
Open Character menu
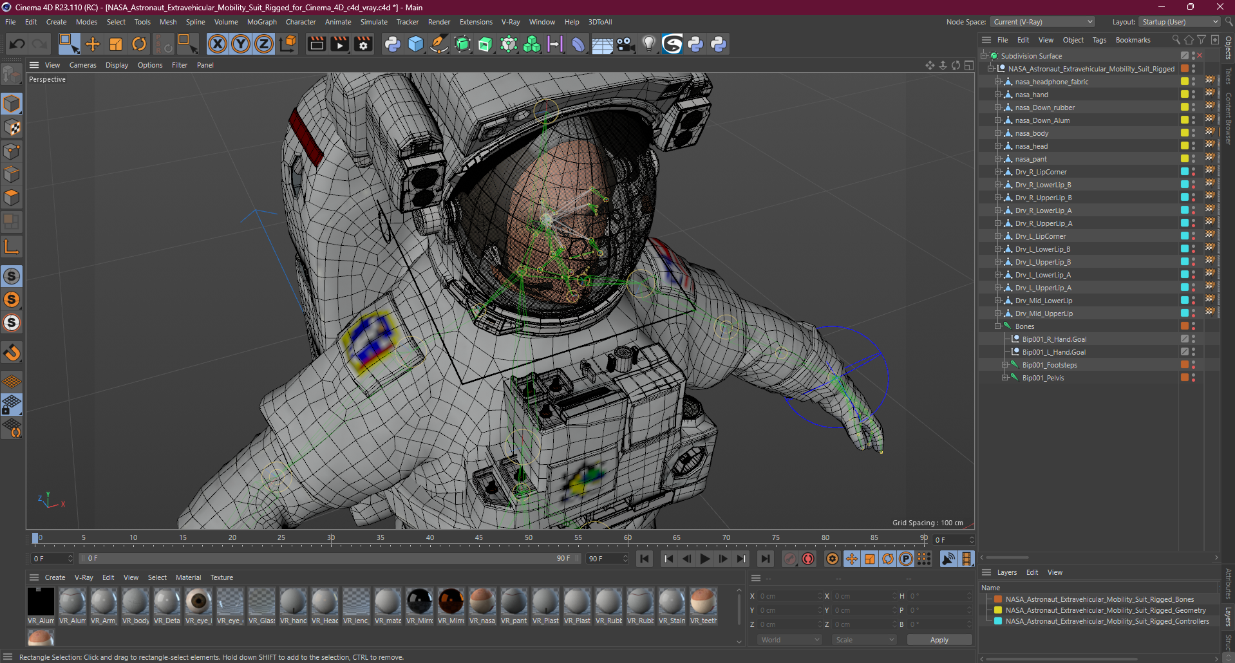301,22
